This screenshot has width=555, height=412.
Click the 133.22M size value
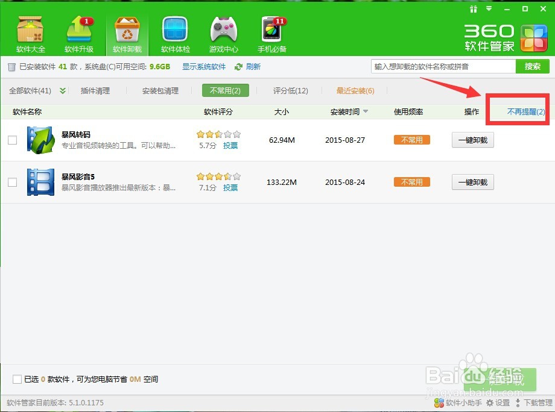(282, 182)
